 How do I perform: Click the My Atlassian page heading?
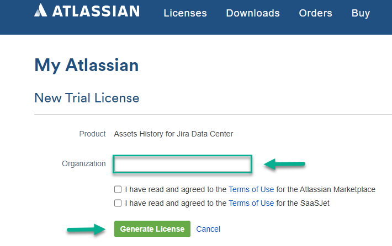click(x=86, y=65)
